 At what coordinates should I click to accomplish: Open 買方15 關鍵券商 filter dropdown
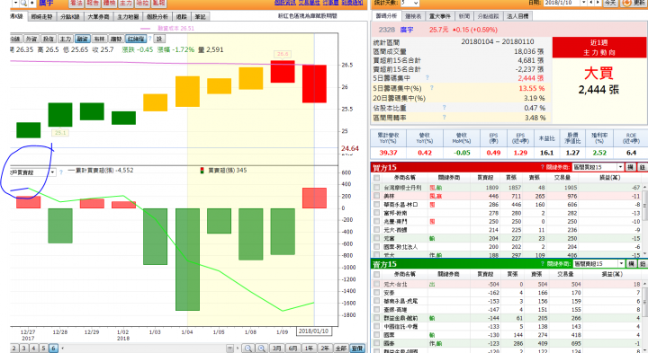click(x=598, y=167)
